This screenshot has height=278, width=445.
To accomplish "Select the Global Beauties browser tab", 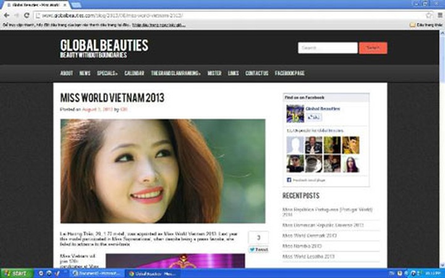I will (35, 5).
